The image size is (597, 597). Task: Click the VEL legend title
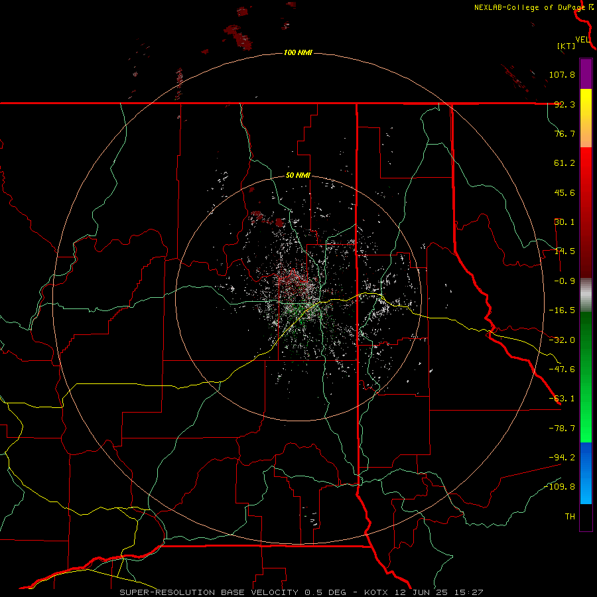(x=583, y=40)
